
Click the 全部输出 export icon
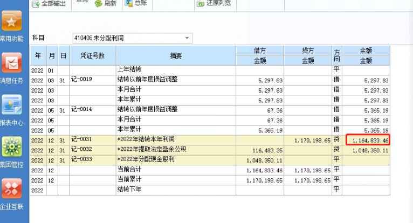(x=36, y=4)
